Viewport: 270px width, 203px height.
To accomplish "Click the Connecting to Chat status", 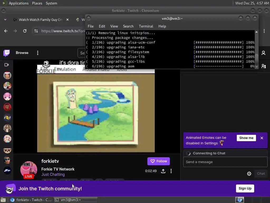I will (x=209, y=153).
